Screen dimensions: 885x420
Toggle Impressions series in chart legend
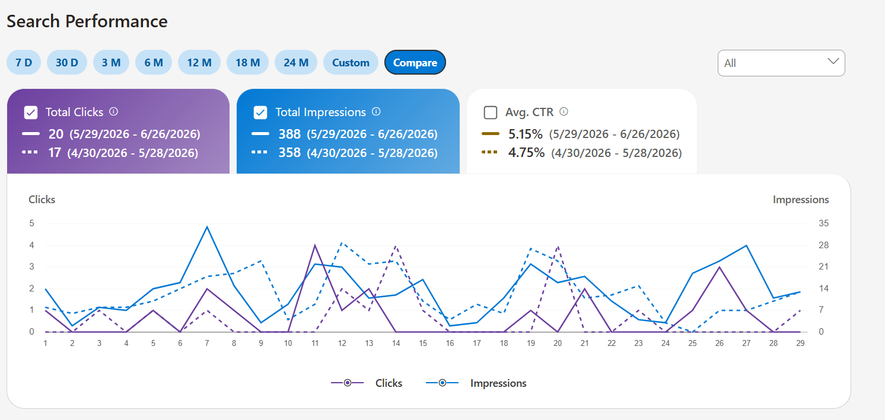click(476, 383)
